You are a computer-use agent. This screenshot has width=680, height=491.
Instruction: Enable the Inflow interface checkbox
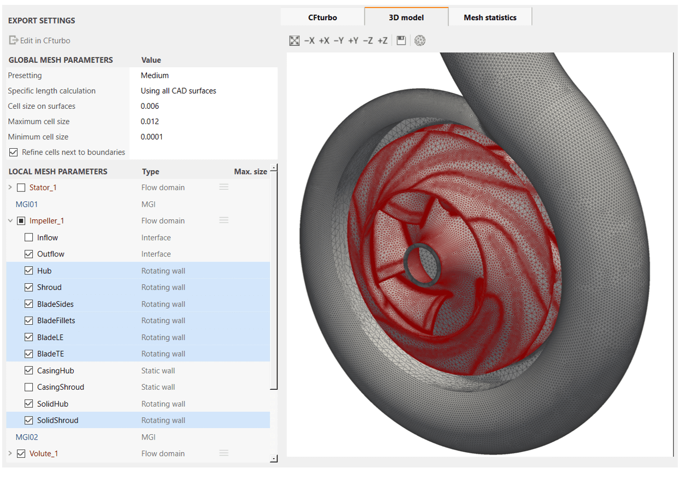pyautogui.click(x=29, y=237)
